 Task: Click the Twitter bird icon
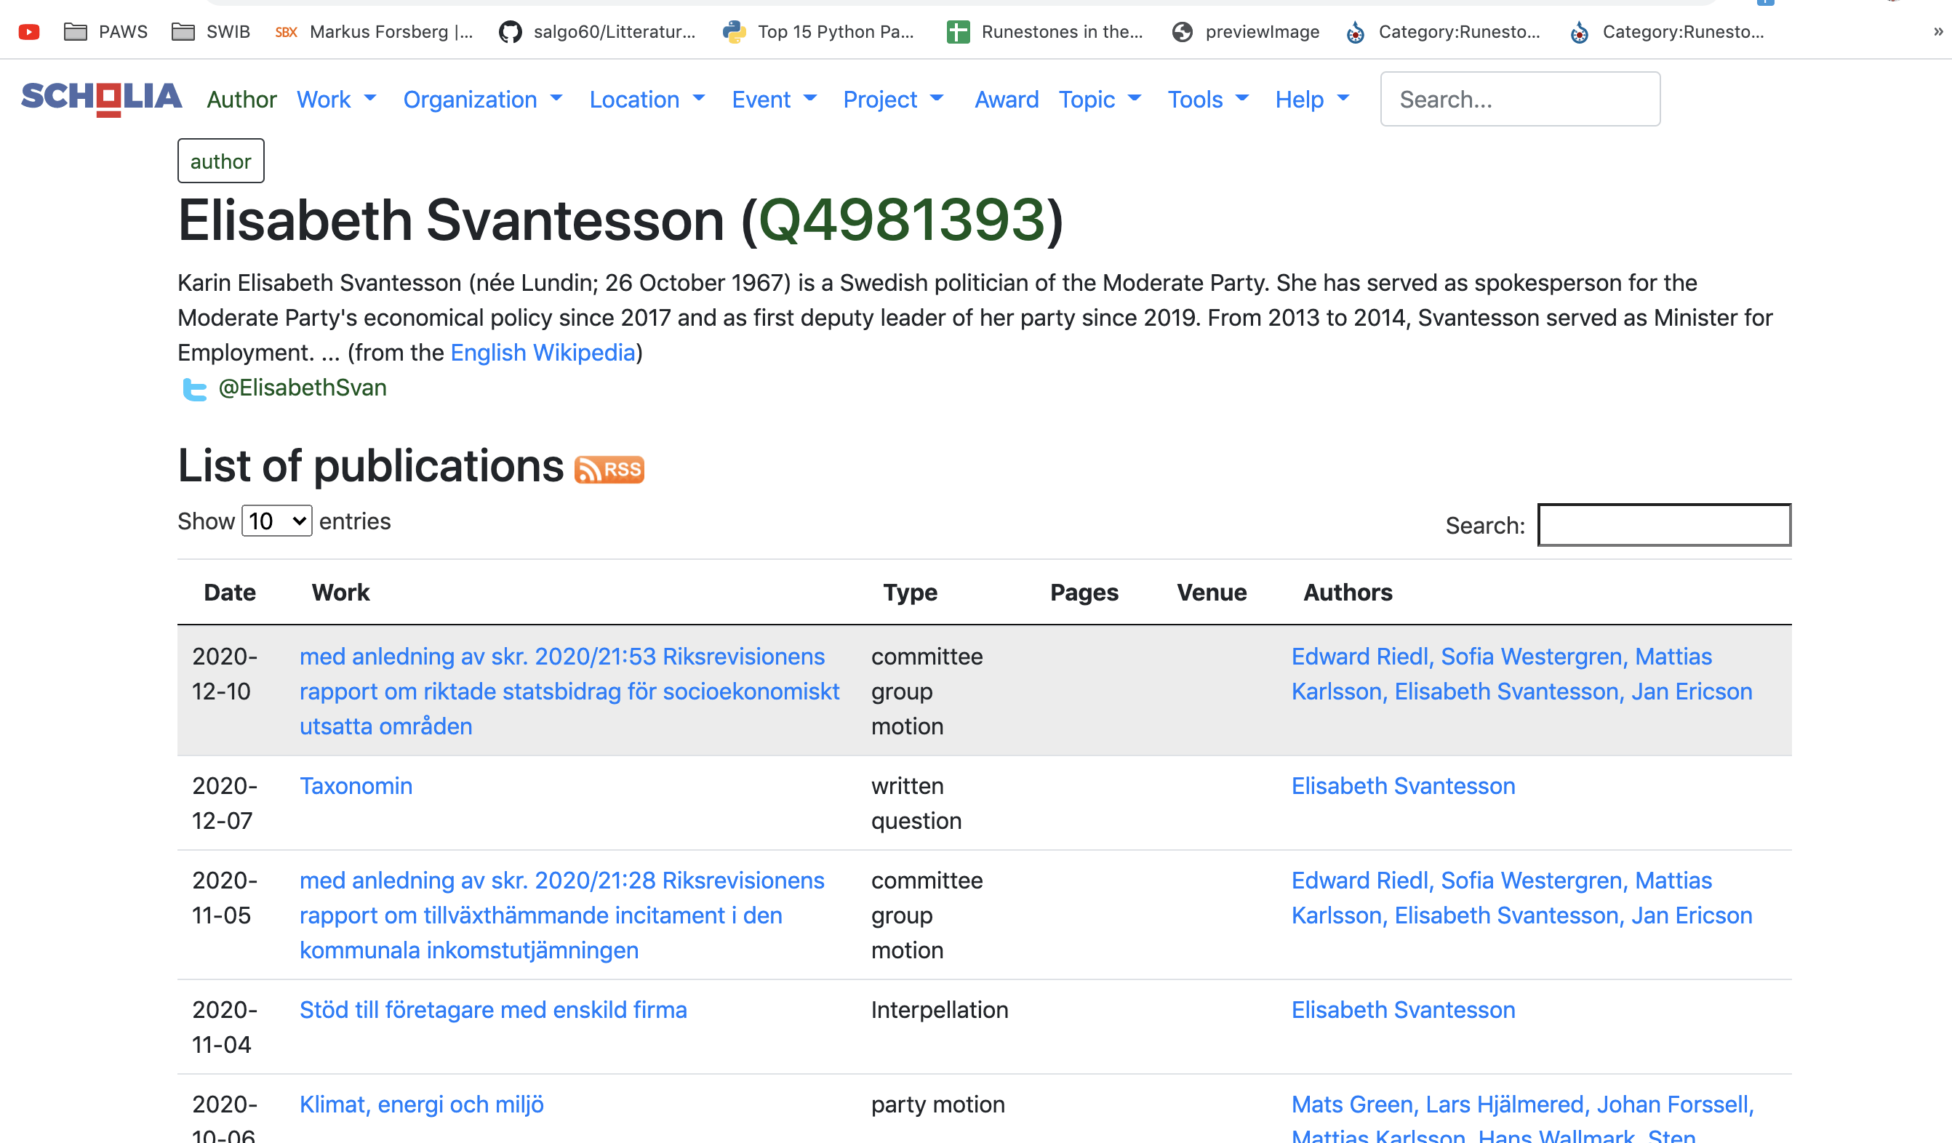click(193, 389)
